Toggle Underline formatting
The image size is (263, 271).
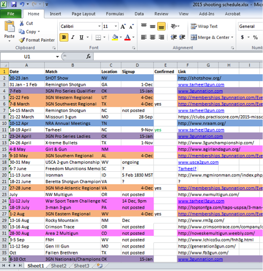81,37
